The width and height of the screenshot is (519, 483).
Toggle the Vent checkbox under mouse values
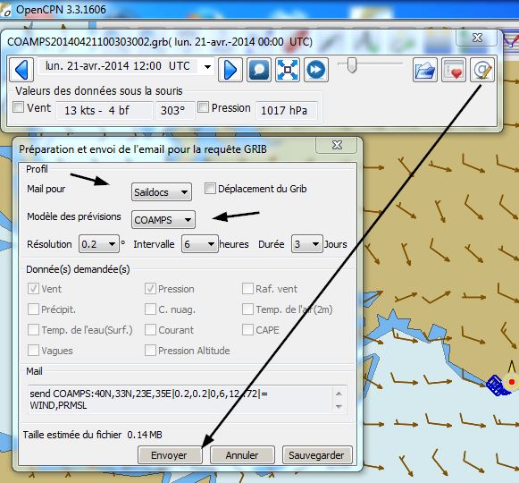coord(18,107)
